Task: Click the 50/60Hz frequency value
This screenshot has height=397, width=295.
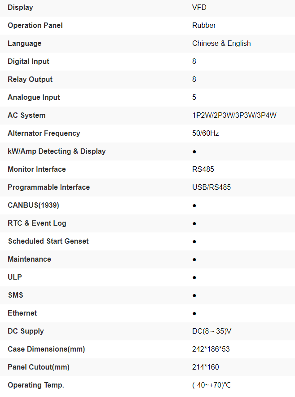Action: (206, 133)
